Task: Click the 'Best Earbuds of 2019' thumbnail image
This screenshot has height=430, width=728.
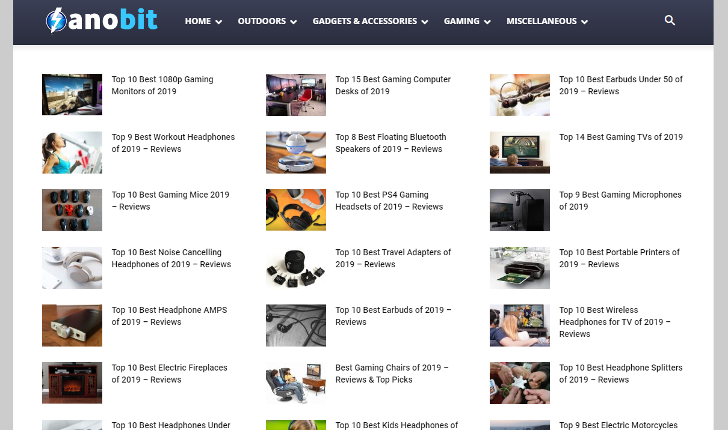Action: (x=296, y=325)
